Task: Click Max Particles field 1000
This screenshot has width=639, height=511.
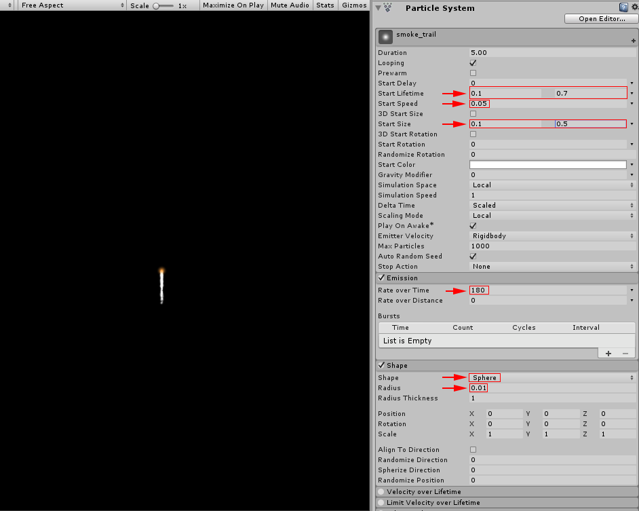Action: (552, 246)
